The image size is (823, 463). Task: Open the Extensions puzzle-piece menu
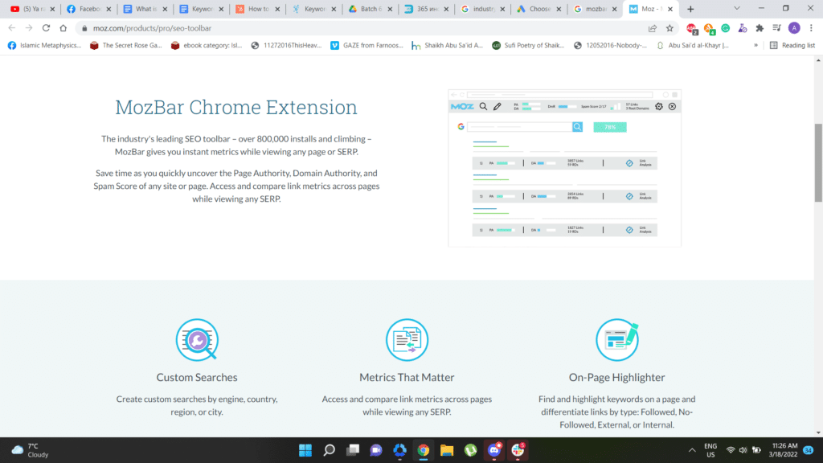[x=760, y=28]
